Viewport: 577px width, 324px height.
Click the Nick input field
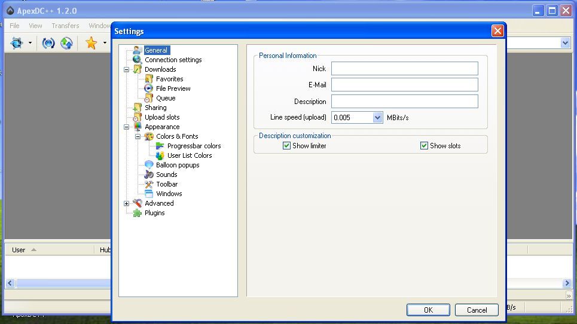[405, 68]
